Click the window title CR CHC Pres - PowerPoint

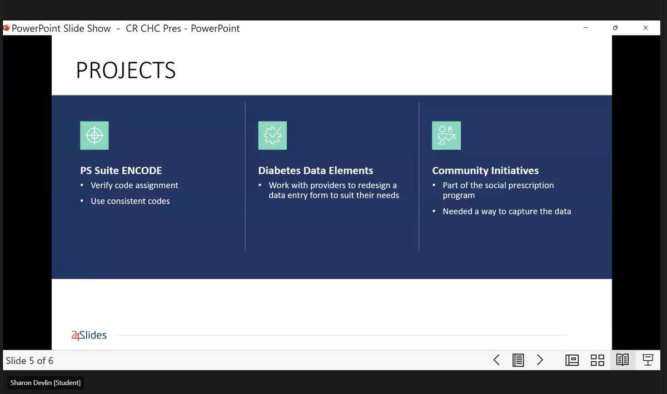click(183, 28)
